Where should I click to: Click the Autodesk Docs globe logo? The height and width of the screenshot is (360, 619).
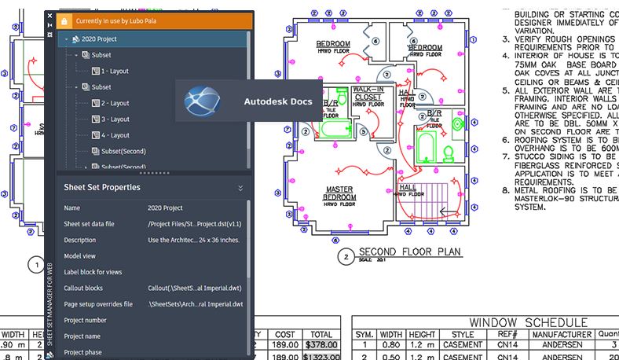[202, 101]
